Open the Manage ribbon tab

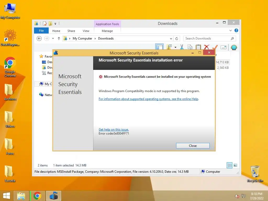pos(107,31)
